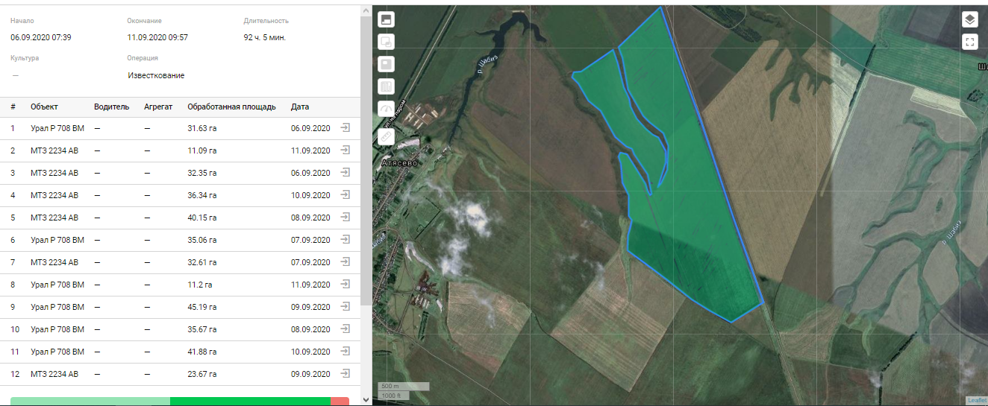Open the map layers selector
Screen dimensions: 988x406
(x=969, y=19)
